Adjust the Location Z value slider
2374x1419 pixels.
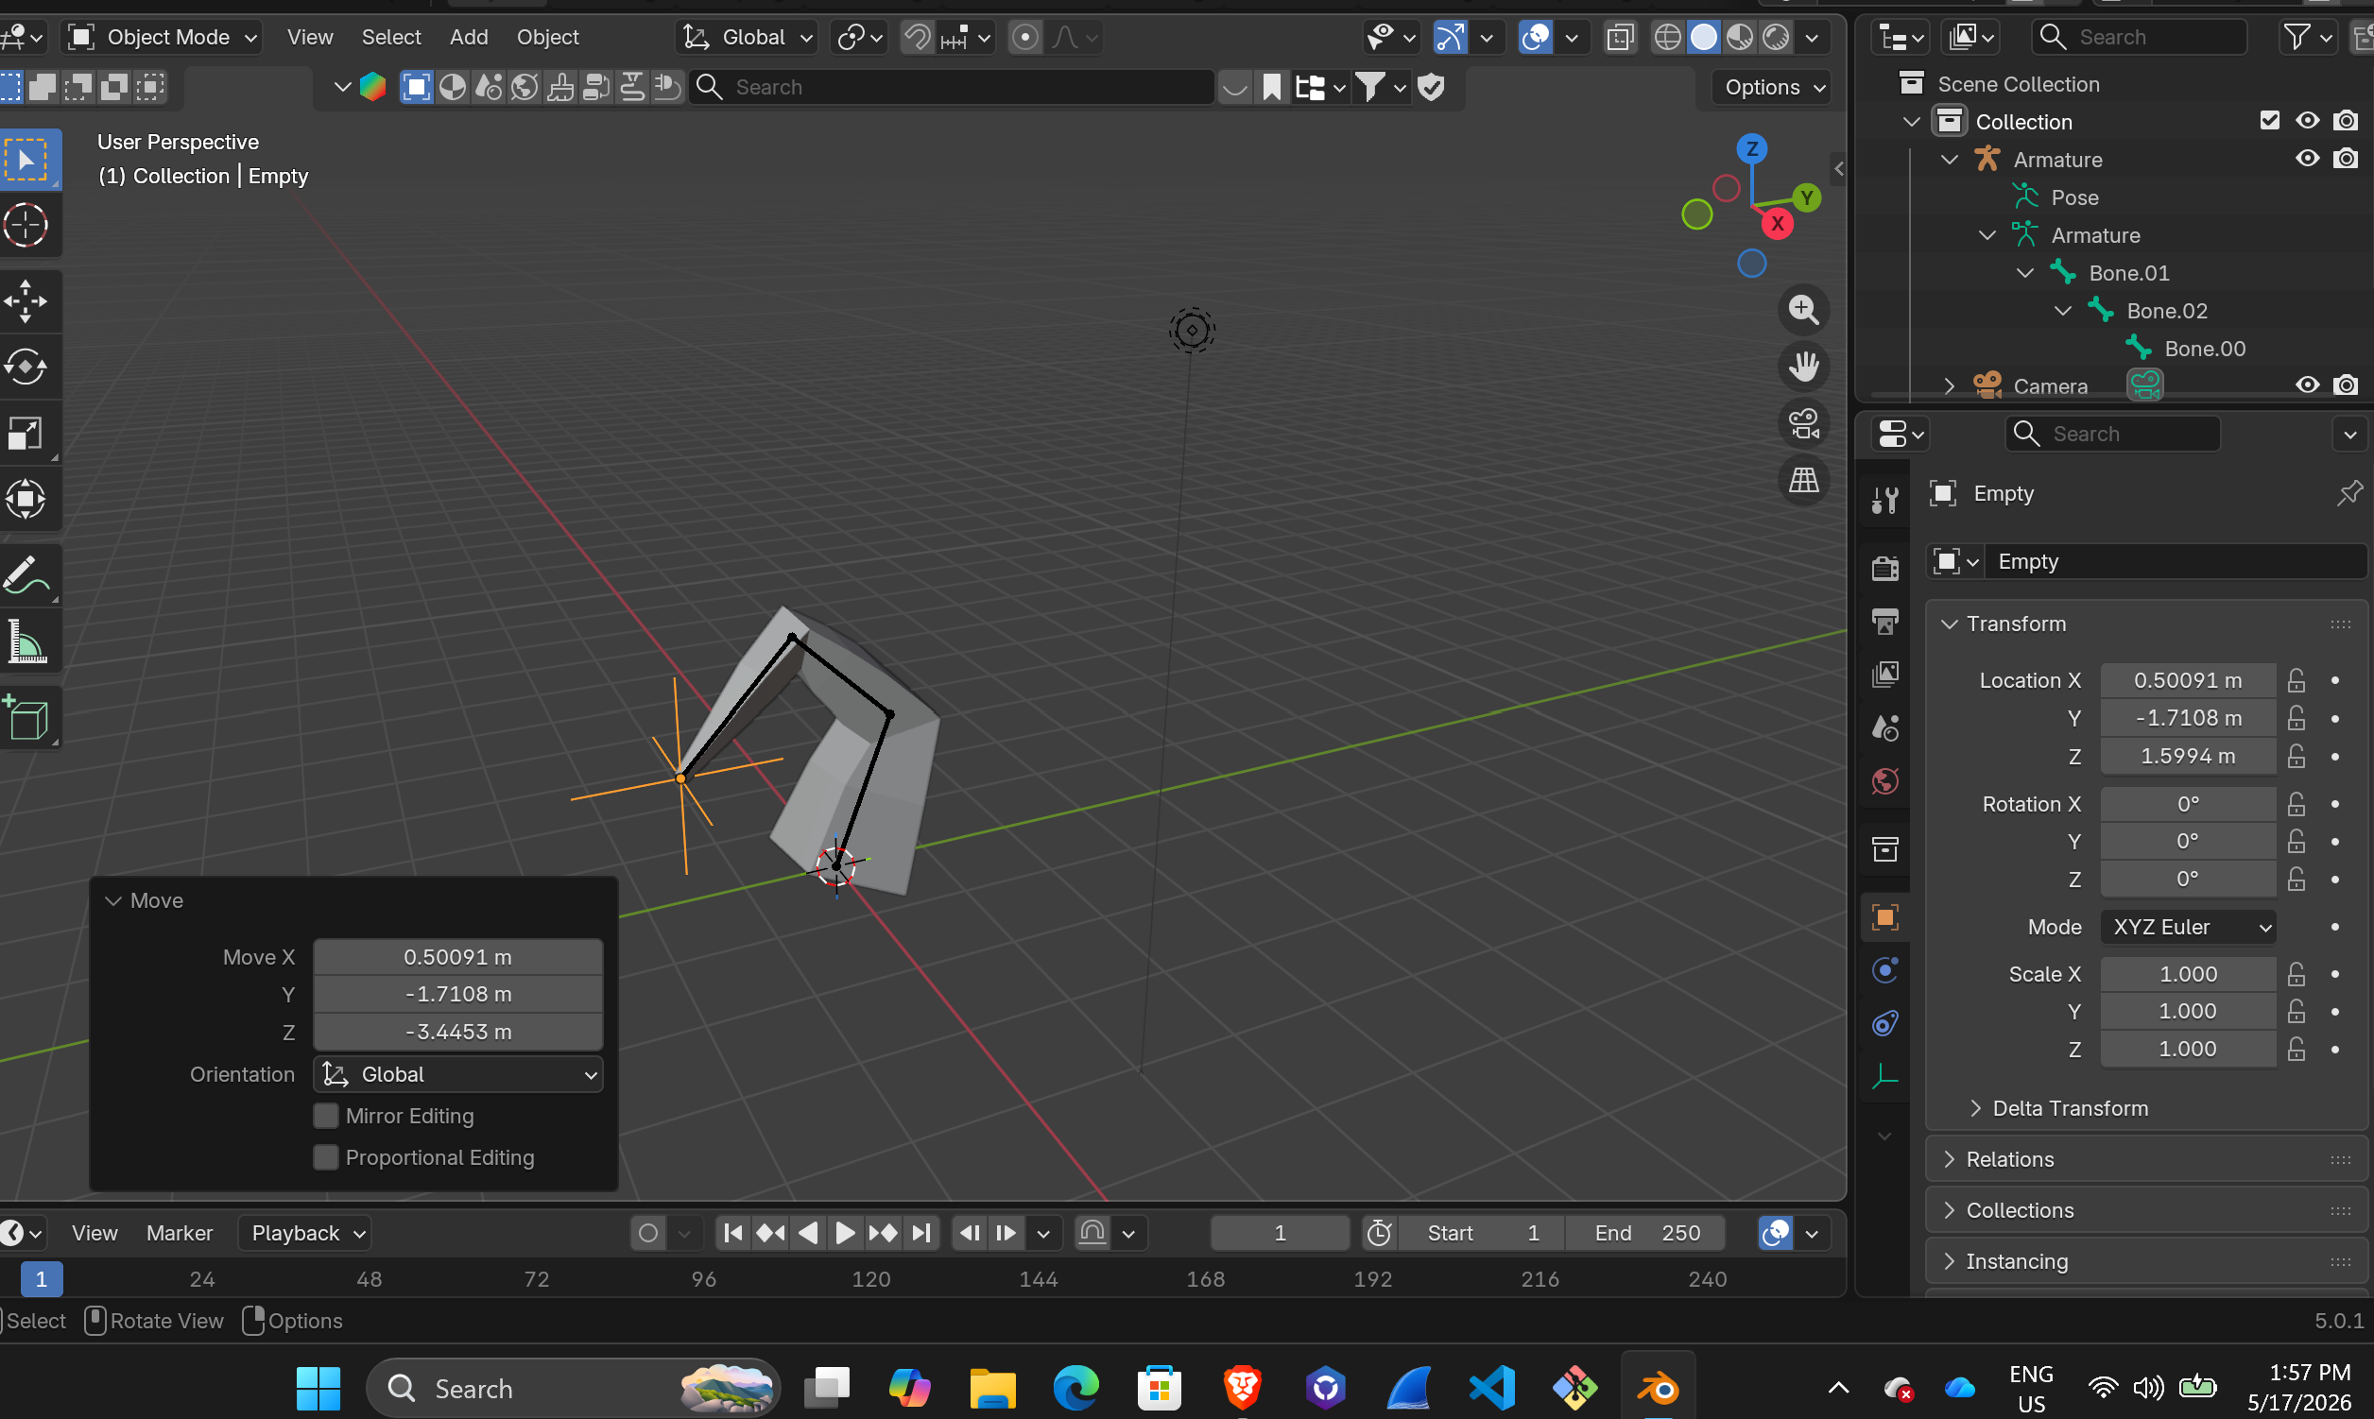(2188, 756)
